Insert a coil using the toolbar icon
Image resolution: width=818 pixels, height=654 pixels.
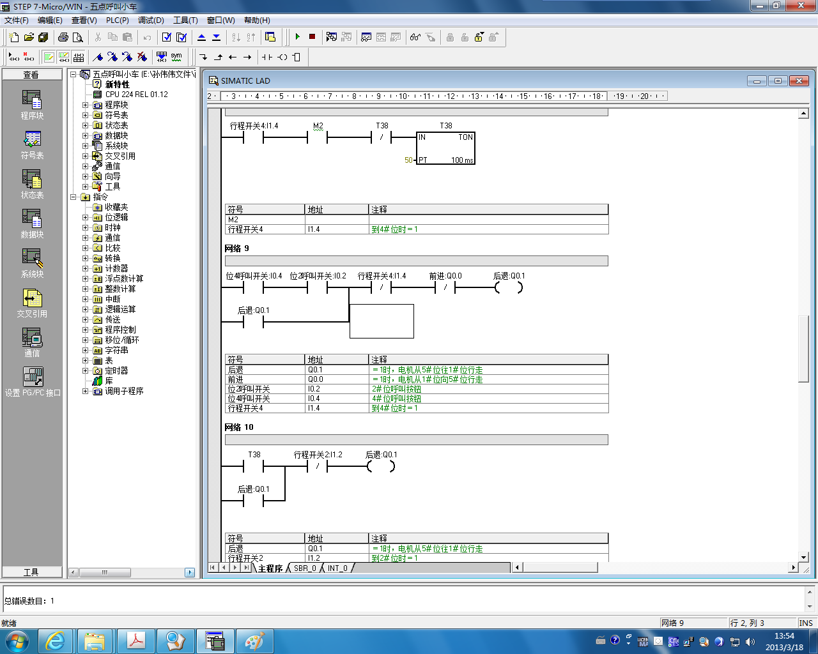(x=282, y=57)
